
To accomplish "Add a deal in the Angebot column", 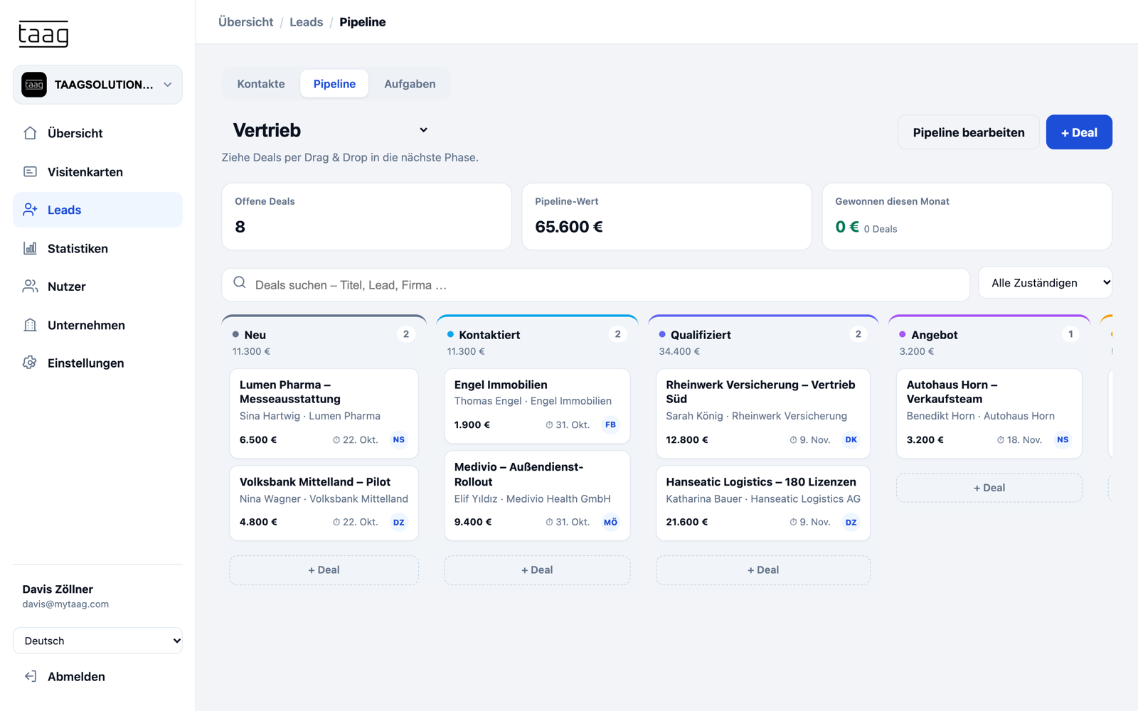I will click(989, 488).
